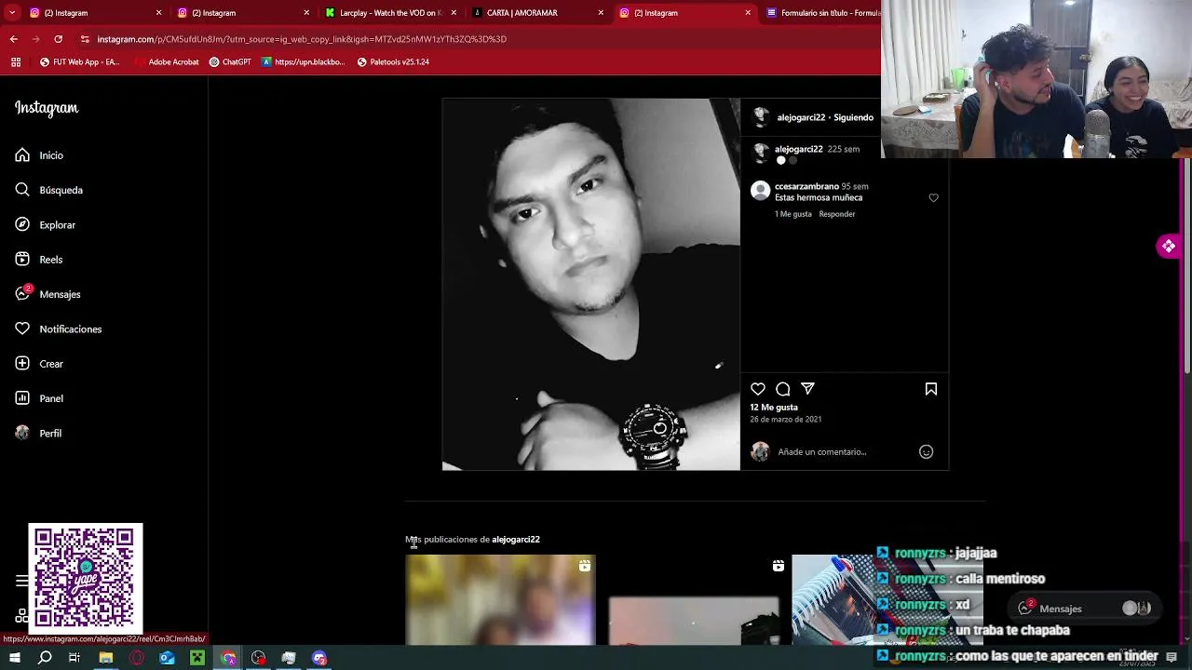The width and height of the screenshot is (1192, 670).
Task: Share the post with the paper plane icon
Action: pyautogui.click(x=807, y=389)
